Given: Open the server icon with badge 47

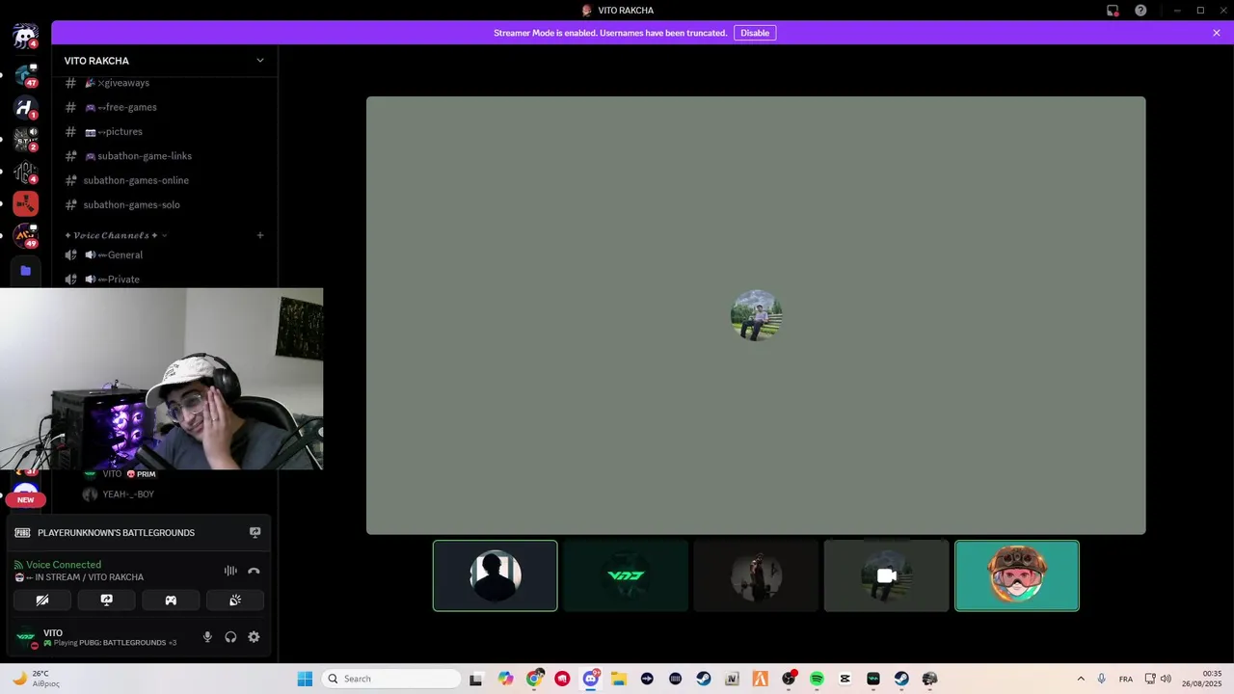Looking at the screenshot, I should point(25,74).
